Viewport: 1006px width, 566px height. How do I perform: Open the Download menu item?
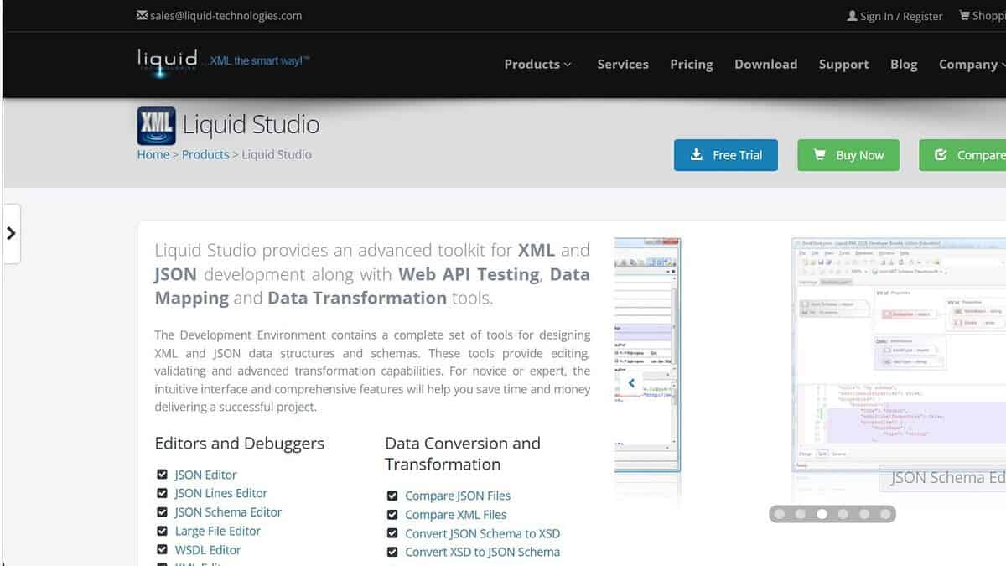pyautogui.click(x=765, y=65)
